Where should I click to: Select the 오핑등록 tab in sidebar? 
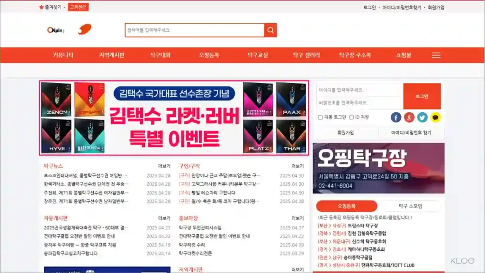coord(346,206)
